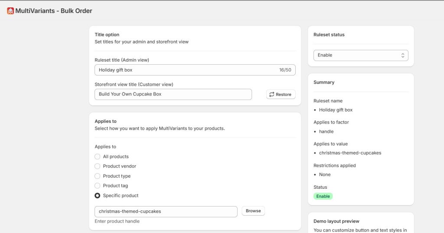The height and width of the screenshot is (233, 444).
Task: Click the 16/50 character counter
Action: click(x=285, y=70)
